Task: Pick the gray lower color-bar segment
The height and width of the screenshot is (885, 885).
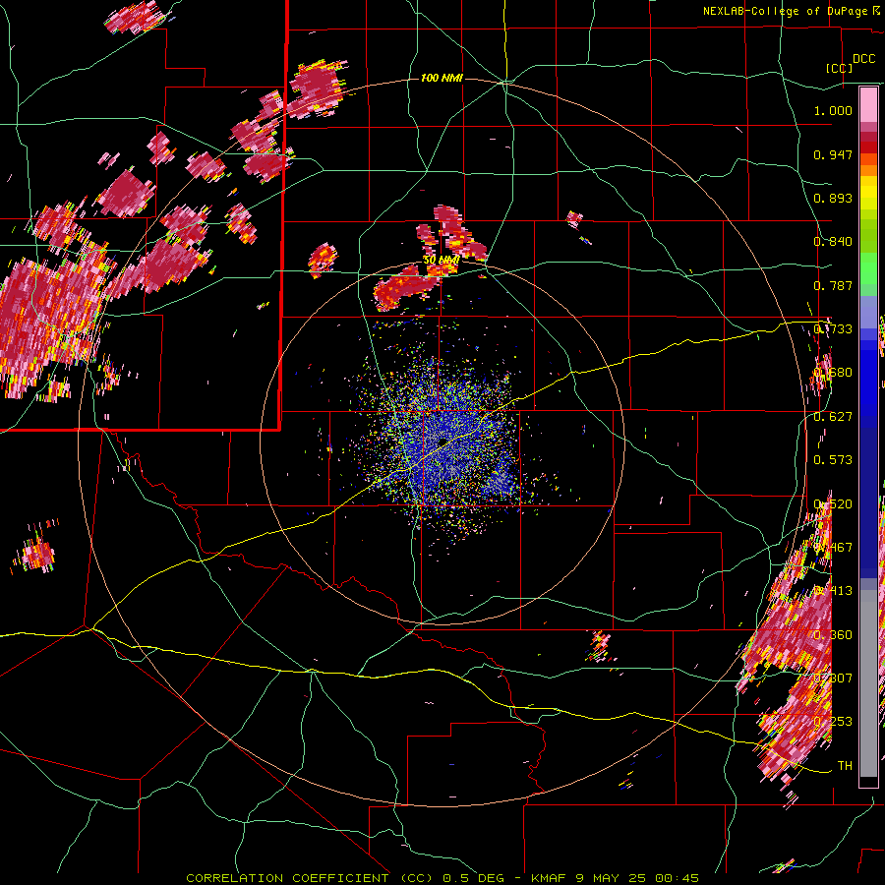Action: (868, 683)
